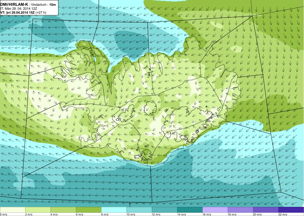Viewport: 304px width, 216px height.
Task: Click the "16 m/s" legend label
Action: coord(207,214)
